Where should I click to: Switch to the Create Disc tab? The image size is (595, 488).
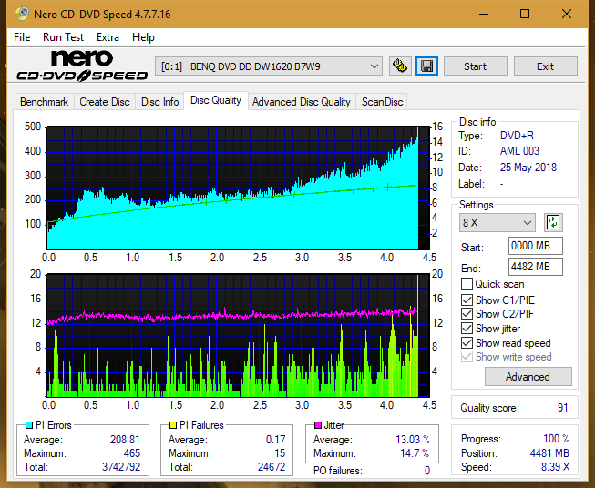(x=105, y=102)
